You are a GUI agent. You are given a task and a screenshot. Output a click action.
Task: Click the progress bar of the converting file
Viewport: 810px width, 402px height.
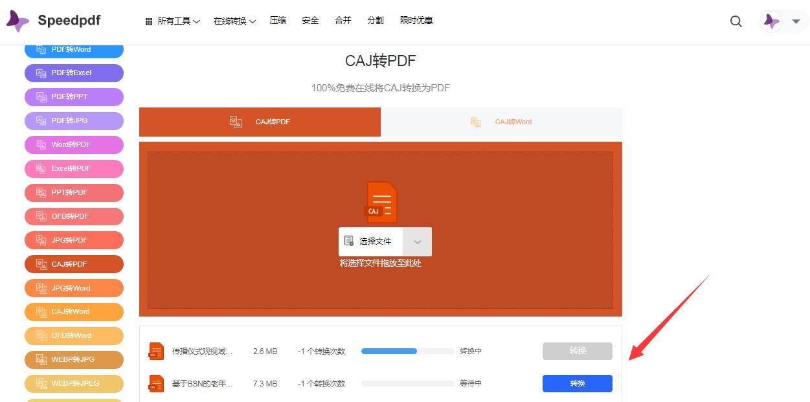click(408, 352)
